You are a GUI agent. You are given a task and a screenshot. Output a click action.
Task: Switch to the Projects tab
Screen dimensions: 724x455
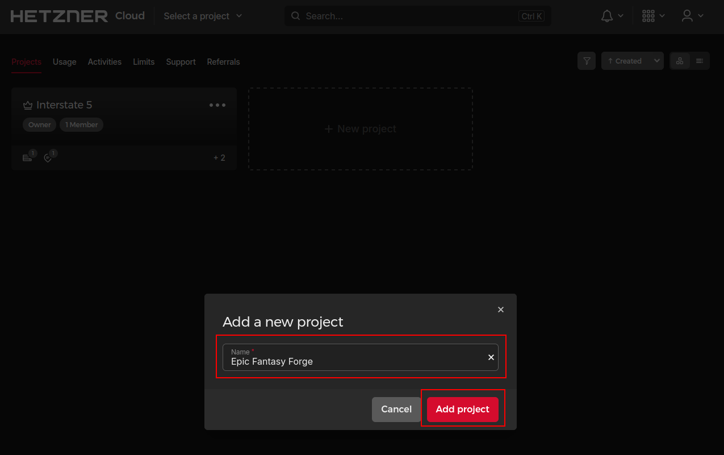[x=26, y=62]
